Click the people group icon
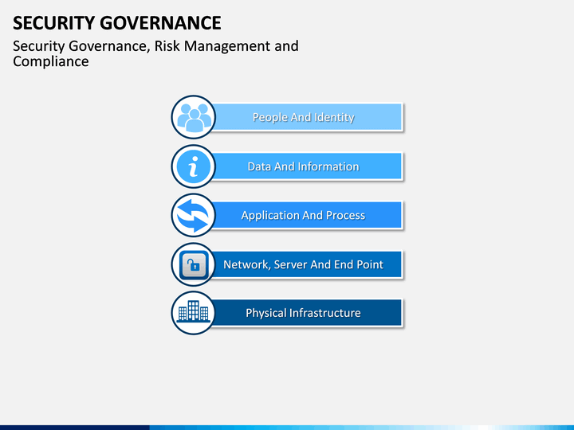Viewport: 574px width, 430px height. point(194,117)
